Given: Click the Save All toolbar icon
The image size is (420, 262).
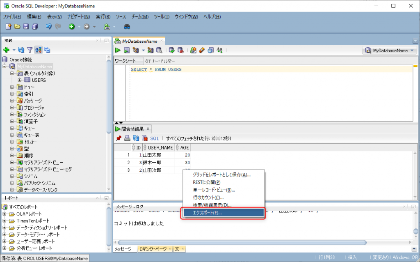Looking at the screenshot, I should click(x=35, y=27).
